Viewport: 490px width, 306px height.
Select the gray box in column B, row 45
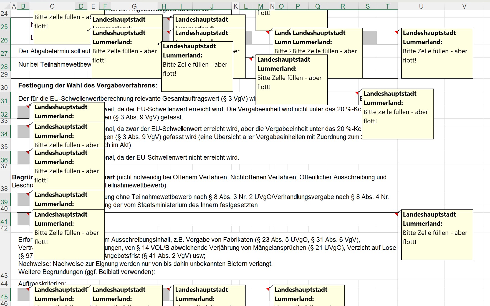(23, 294)
